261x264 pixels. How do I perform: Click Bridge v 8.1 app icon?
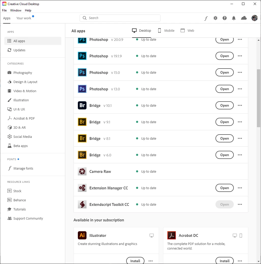tap(82, 138)
